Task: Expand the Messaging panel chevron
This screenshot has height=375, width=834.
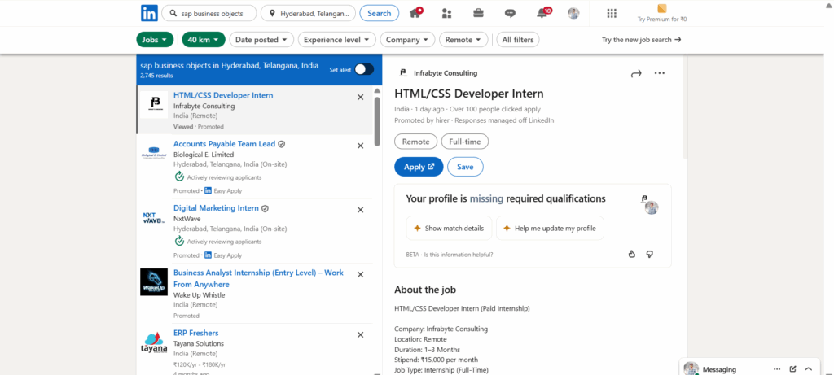Action: click(809, 369)
